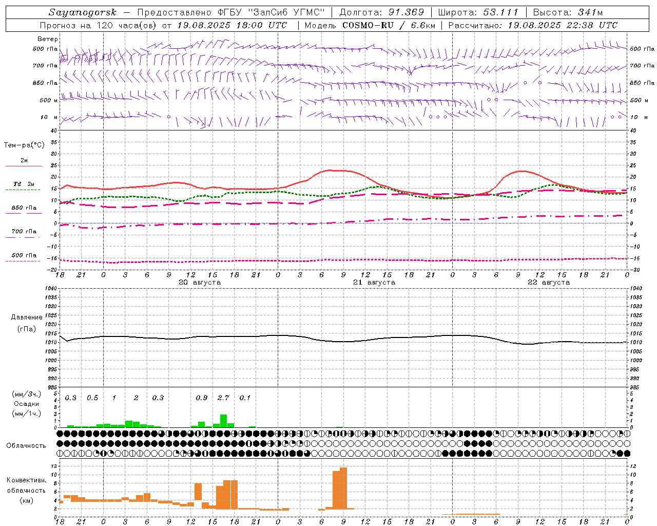Click the '500 гПа' temperature legend entry

[x=24, y=255]
